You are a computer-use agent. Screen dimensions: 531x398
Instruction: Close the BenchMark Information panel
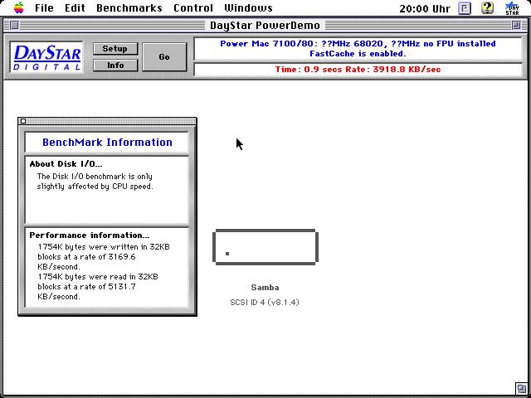[23, 121]
